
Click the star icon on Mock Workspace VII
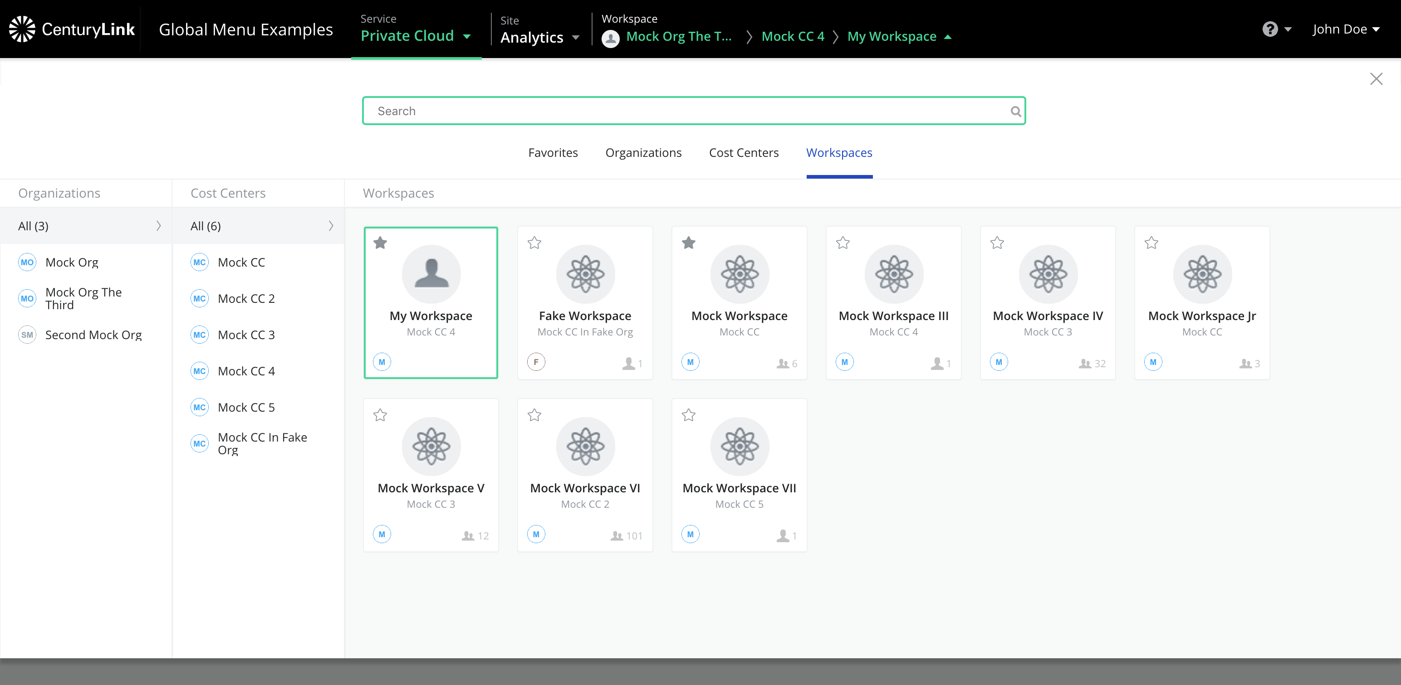(x=688, y=414)
